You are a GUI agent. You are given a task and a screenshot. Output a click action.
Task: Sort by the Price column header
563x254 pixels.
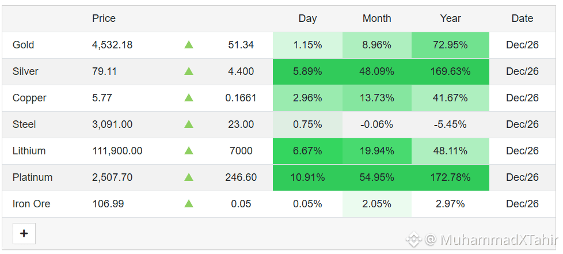click(104, 18)
